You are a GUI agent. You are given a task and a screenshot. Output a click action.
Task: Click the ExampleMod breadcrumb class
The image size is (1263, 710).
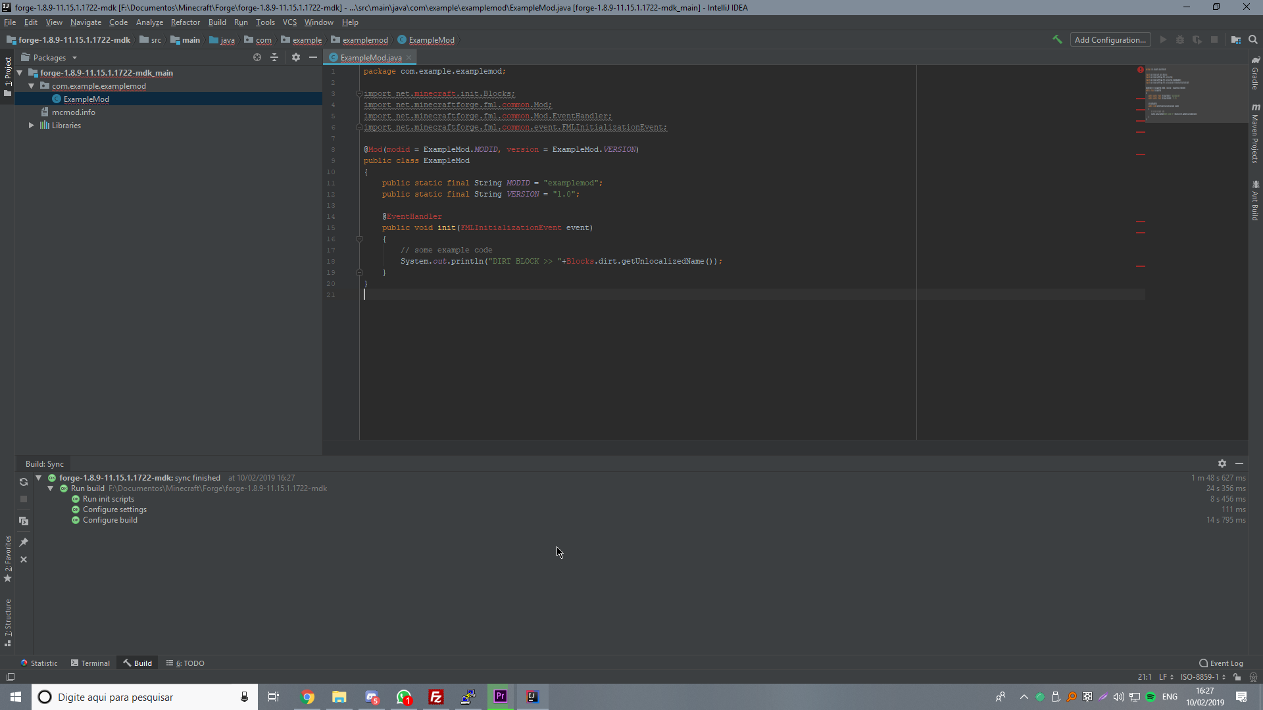pos(426,40)
